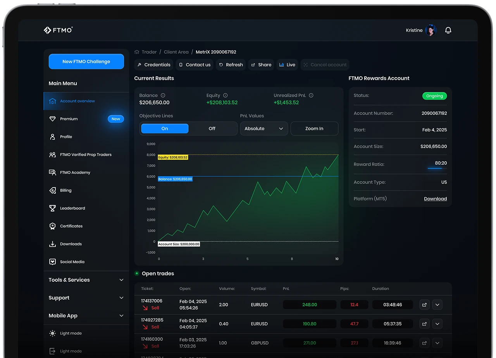Expand row details for ticket 174927285
Viewport: 496px width, 358px height.
437,324
